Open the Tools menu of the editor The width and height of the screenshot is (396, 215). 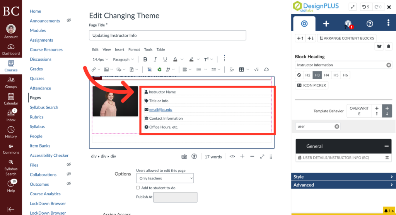(x=148, y=49)
